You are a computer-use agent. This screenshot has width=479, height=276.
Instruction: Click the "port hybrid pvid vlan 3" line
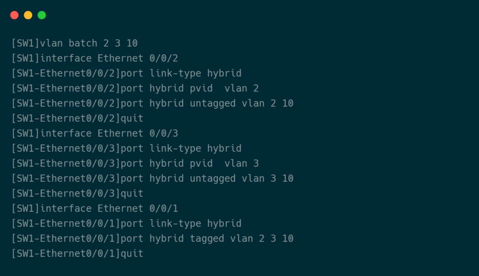tap(189, 163)
